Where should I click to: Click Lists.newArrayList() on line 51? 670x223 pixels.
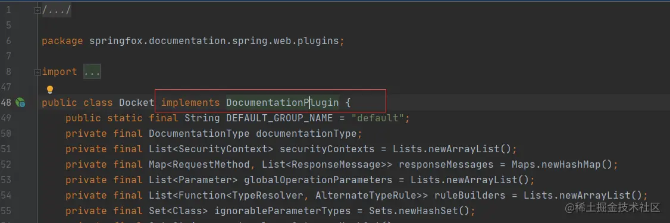tap(452, 149)
